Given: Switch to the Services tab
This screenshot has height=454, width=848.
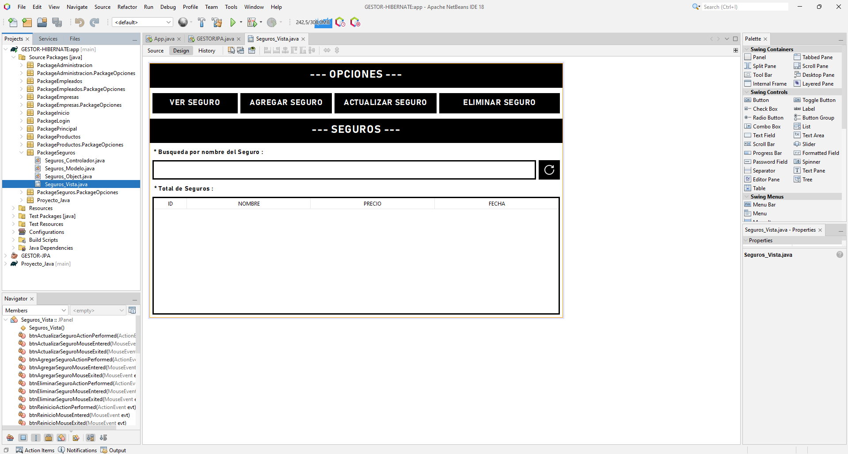Looking at the screenshot, I should pos(48,39).
